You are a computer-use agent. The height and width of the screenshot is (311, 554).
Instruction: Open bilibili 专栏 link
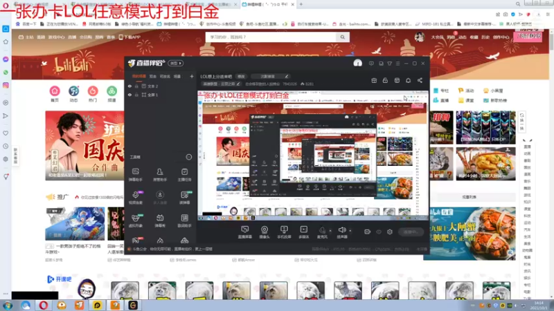tap(441, 91)
